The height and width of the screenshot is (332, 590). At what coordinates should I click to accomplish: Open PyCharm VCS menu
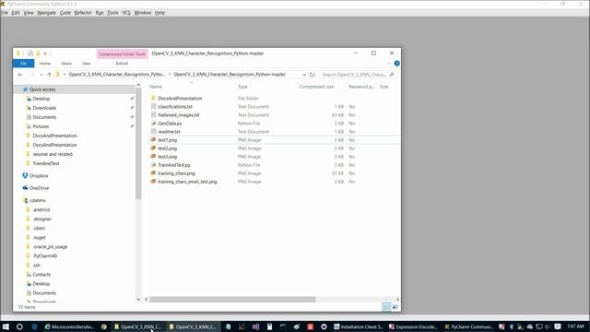coord(126,13)
